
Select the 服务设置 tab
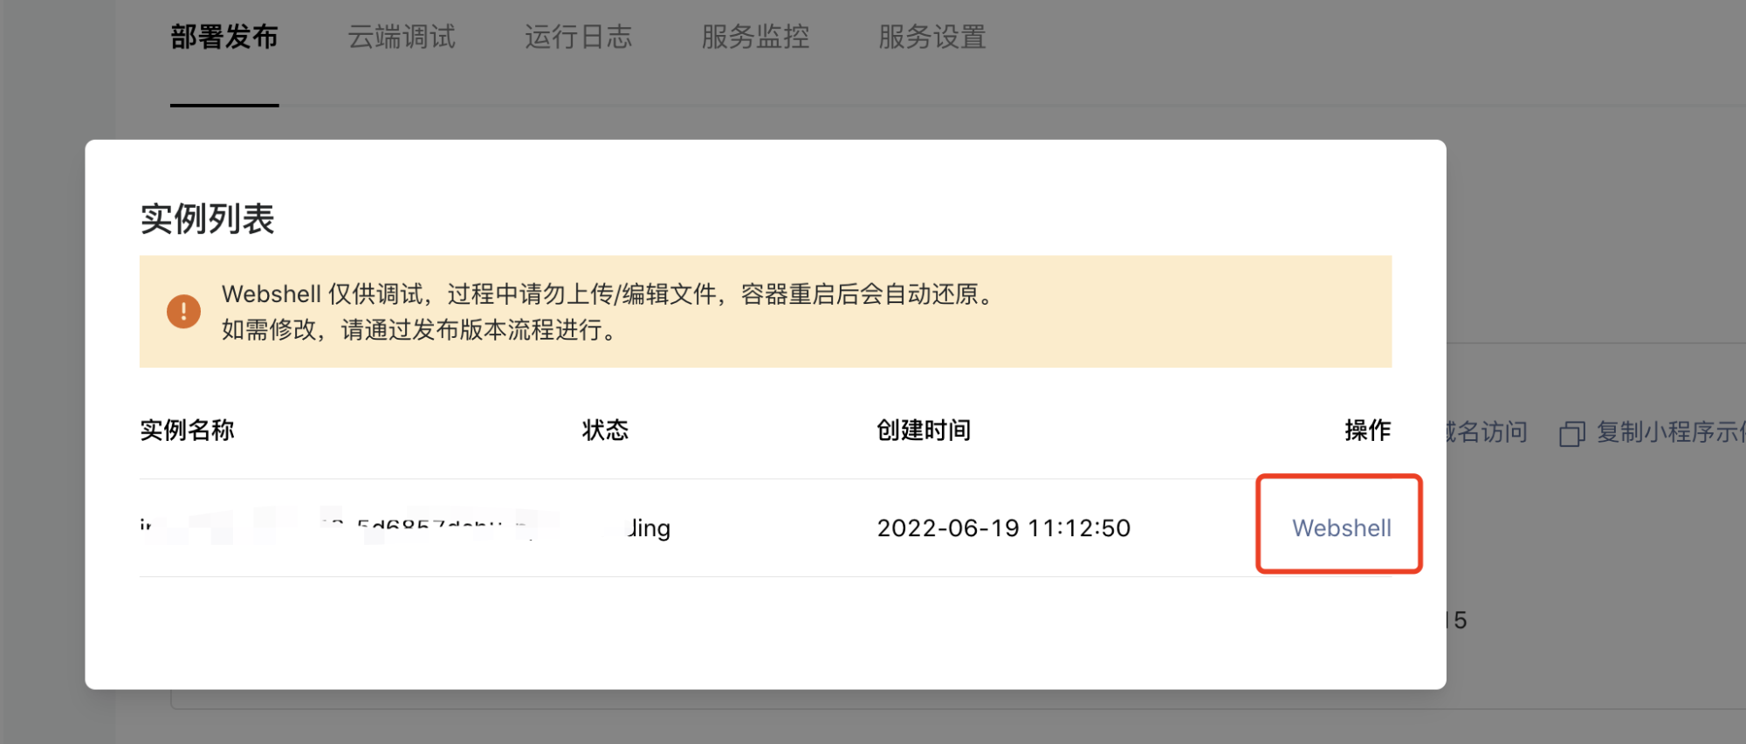coord(931,37)
